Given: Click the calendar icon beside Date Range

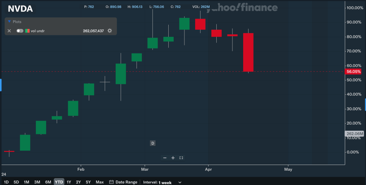Looking at the screenshot, I should tap(111, 182).
